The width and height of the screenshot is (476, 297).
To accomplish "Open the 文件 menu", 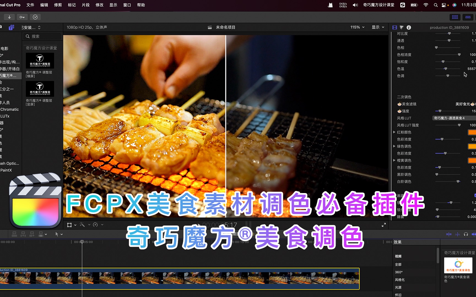I will [x=30, y=5].
